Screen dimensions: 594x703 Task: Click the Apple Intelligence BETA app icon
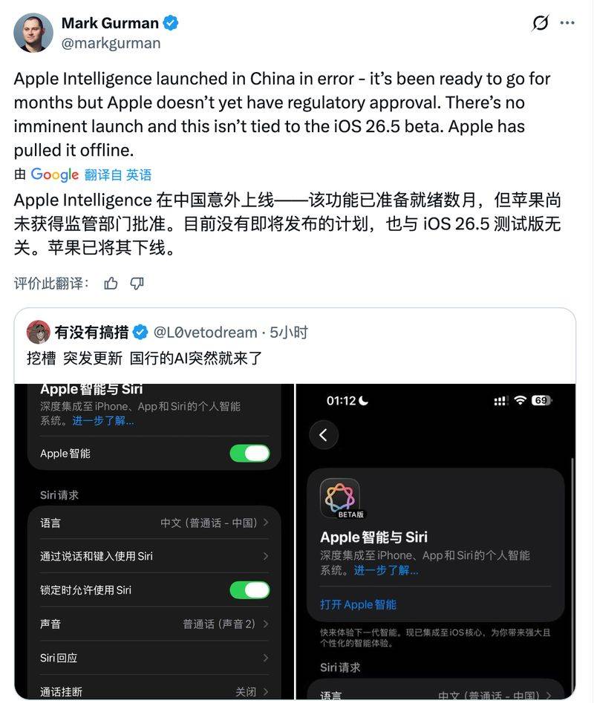(340, 498)
